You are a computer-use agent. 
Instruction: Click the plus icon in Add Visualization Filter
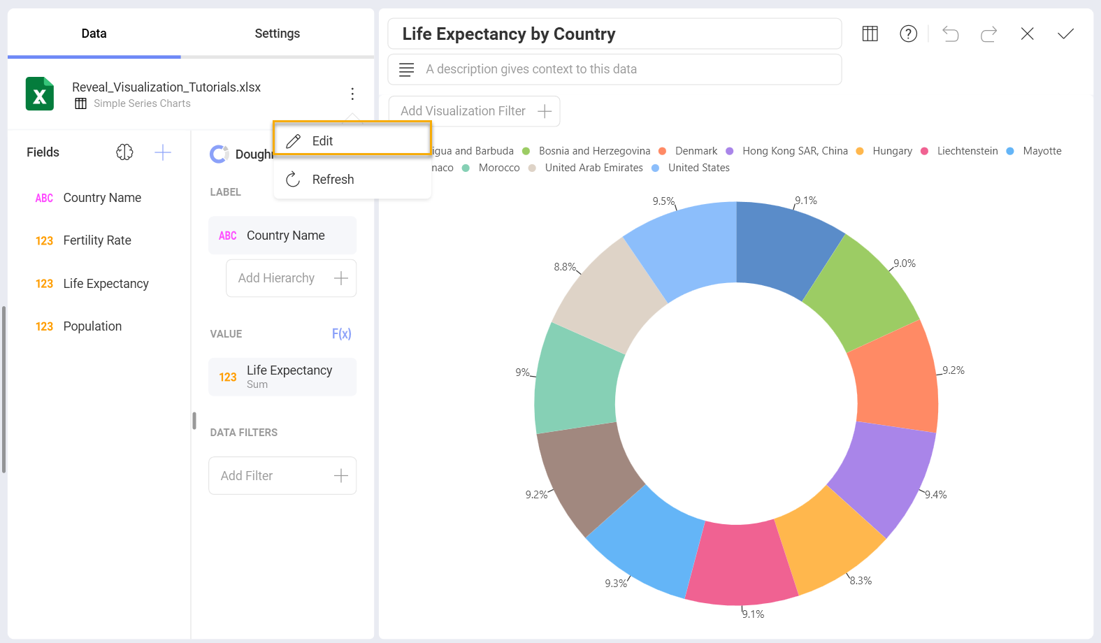[545, 111]
